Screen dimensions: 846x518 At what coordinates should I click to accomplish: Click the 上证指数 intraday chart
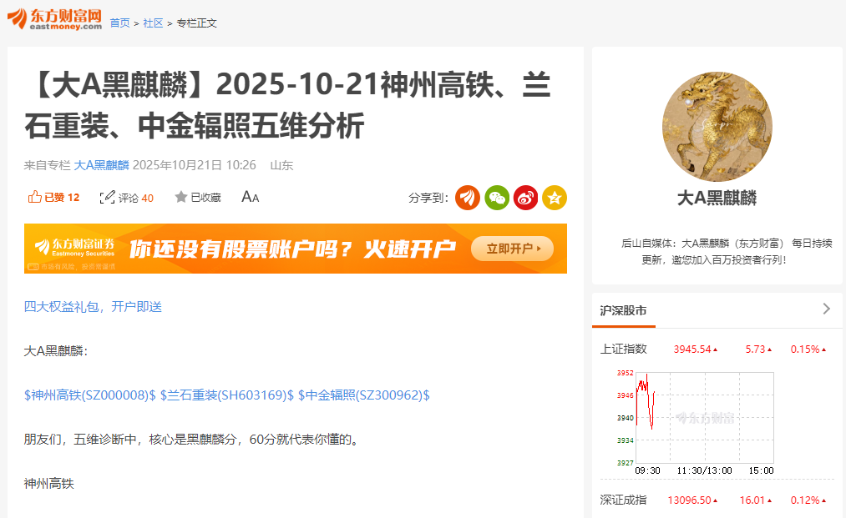pos(696,423)
